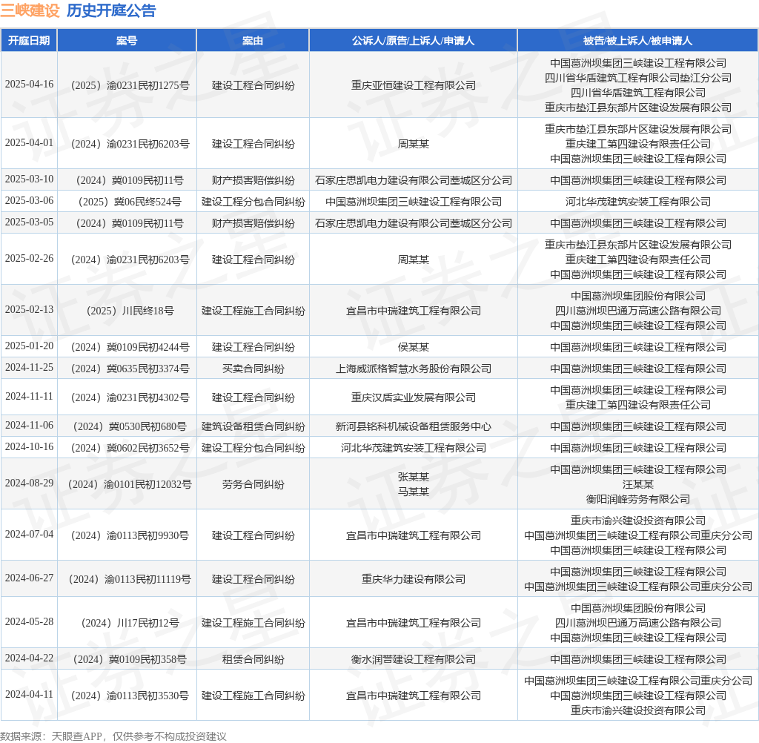Click case number (2024)渝0231民初4302号
This screenshot has width=759, height=743.
pyautogui.click(x=130, y=397)
